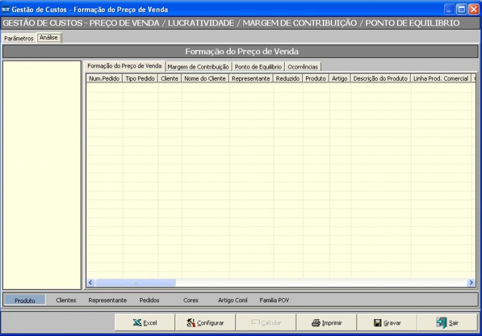The width and height of the screenshot is (482, 336).
Task: Select the Representante filter option
Action: pyautogui.click(x=107, y=300)
